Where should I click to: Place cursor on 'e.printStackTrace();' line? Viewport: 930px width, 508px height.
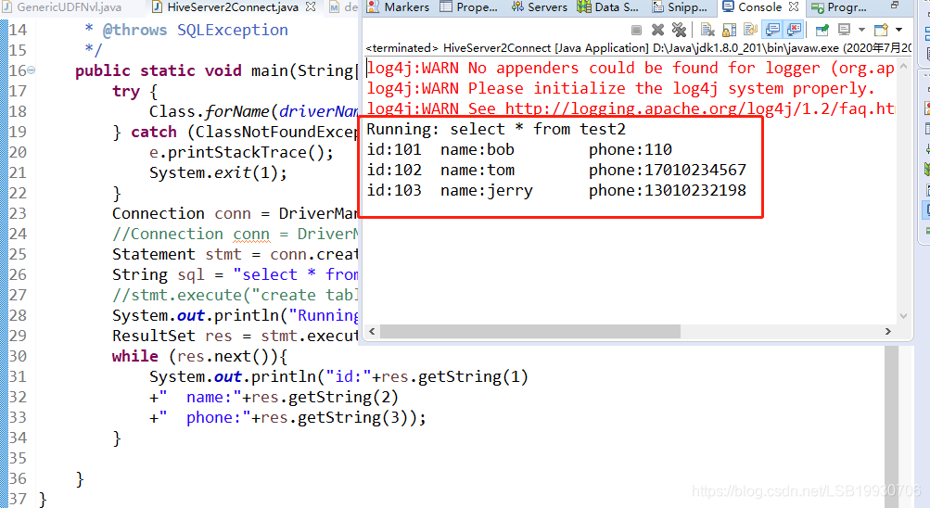point(241,152)
